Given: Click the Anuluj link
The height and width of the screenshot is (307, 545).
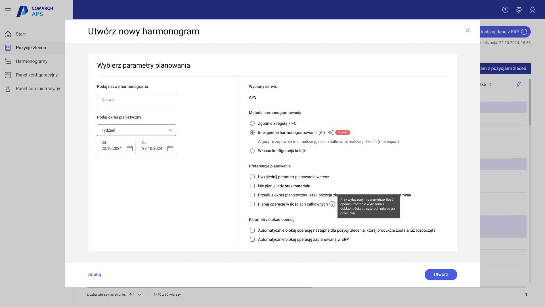Looking at the screenshot, I should tap(95, 275).
